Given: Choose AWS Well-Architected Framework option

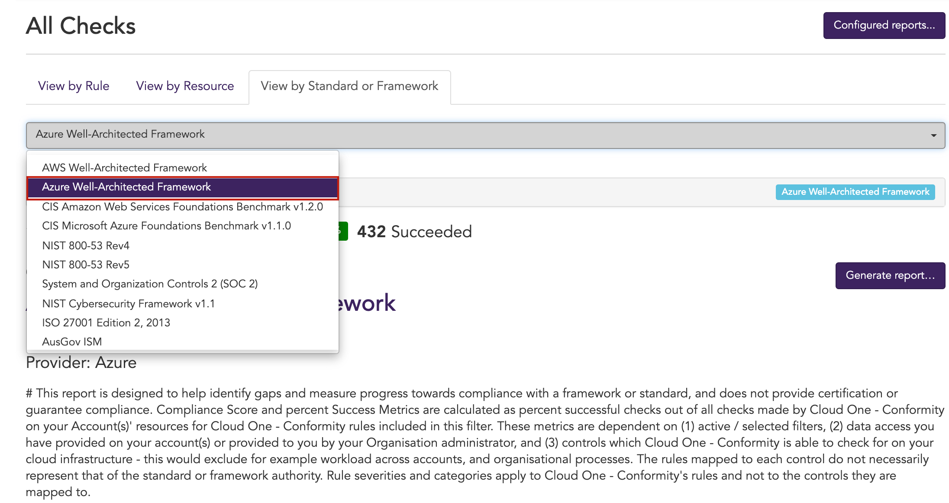Looking at the screenshot, I should (x=183, y=168).
